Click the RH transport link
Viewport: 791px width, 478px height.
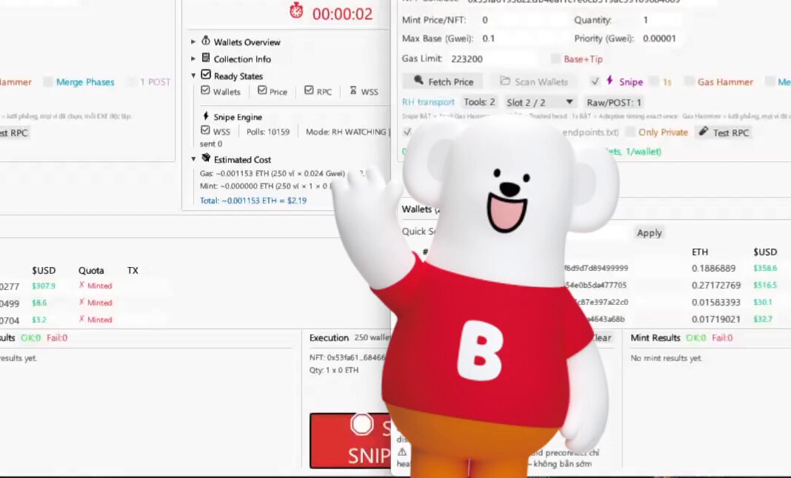click(x=428, y=102)
